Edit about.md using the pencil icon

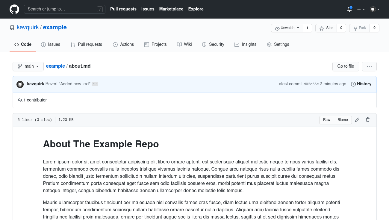[x=357, y=120]
